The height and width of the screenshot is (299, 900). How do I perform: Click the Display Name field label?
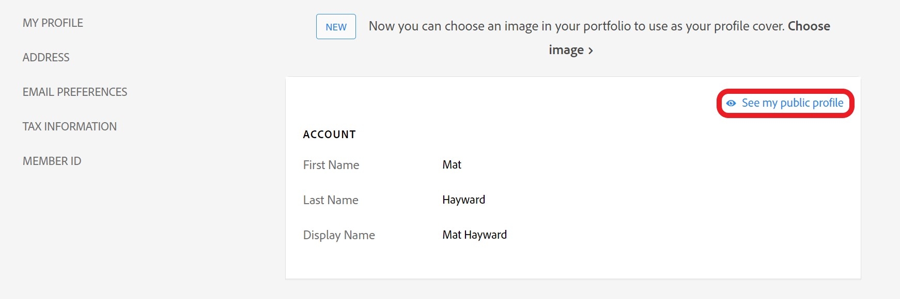(x=339, y=235)
